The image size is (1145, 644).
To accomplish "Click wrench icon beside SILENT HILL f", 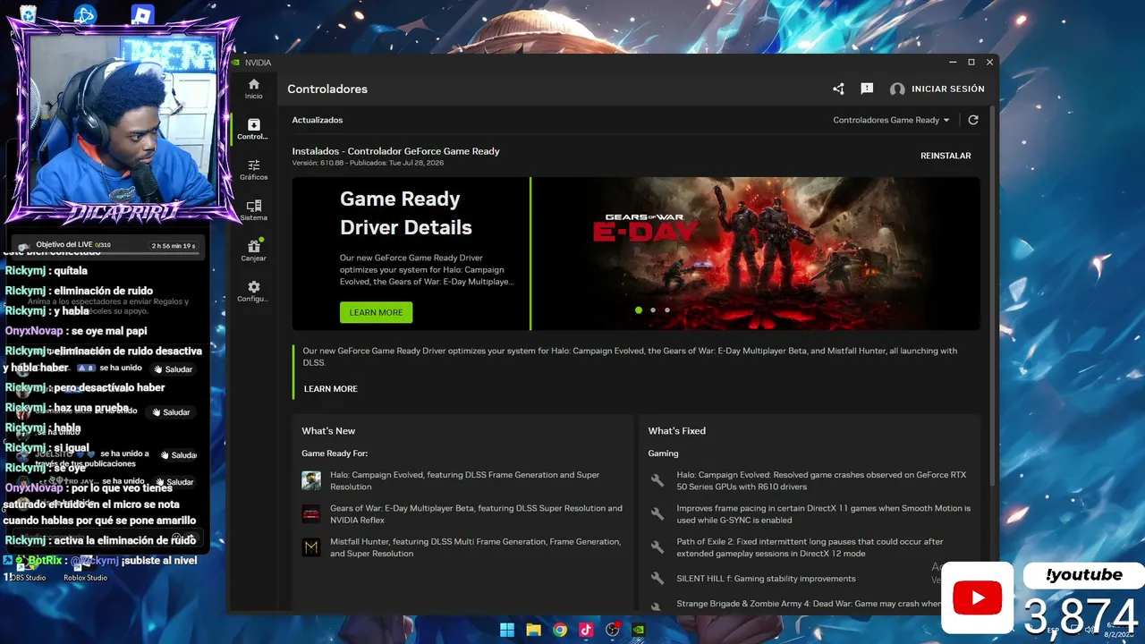I will (657, 579).
